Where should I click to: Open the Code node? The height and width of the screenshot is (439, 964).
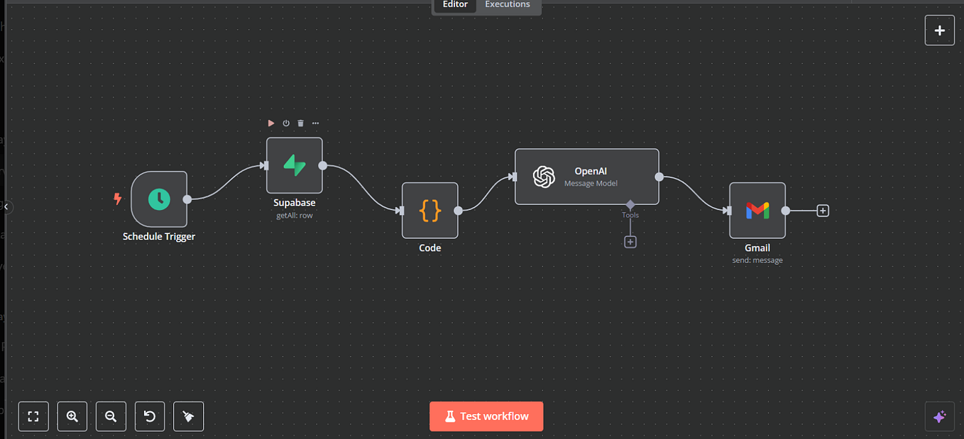[x=429, y=210]
